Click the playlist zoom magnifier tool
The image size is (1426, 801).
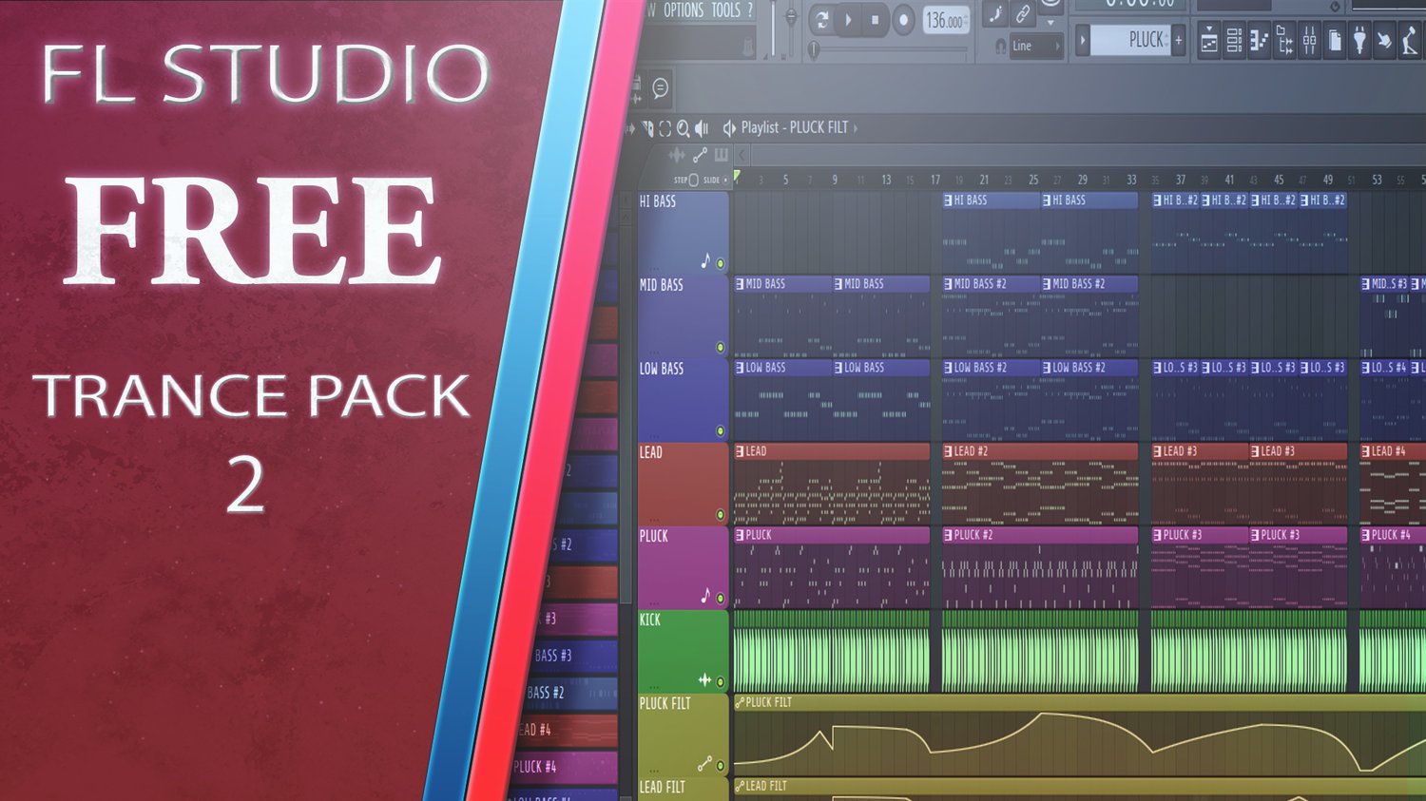683,128
